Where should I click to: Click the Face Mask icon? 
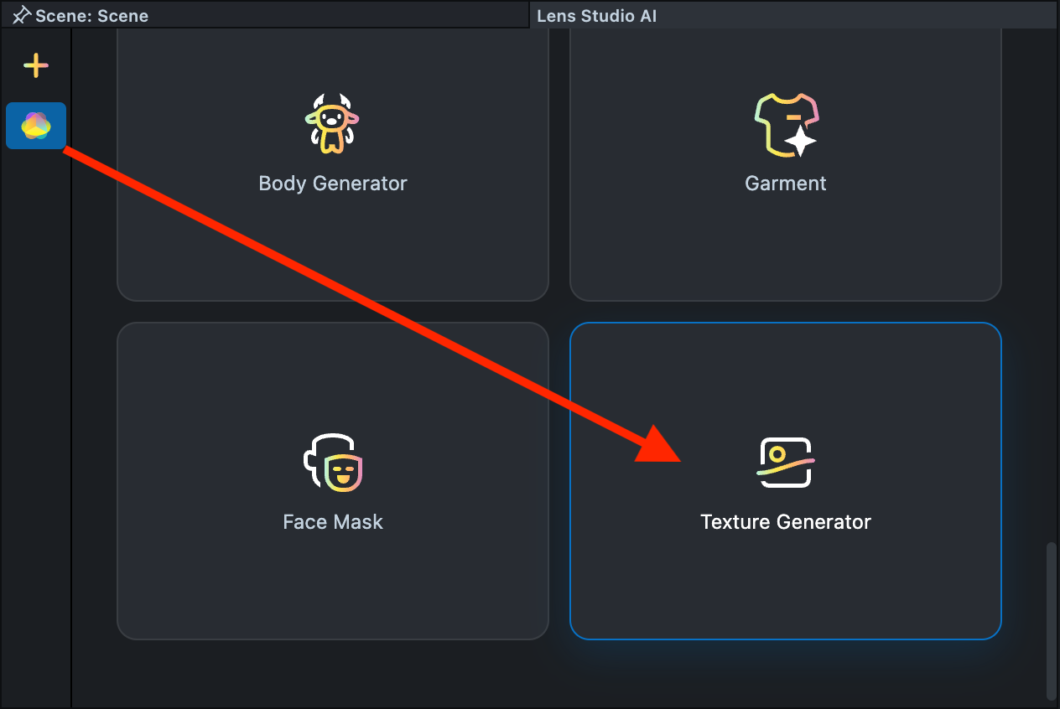coord(333,462)
